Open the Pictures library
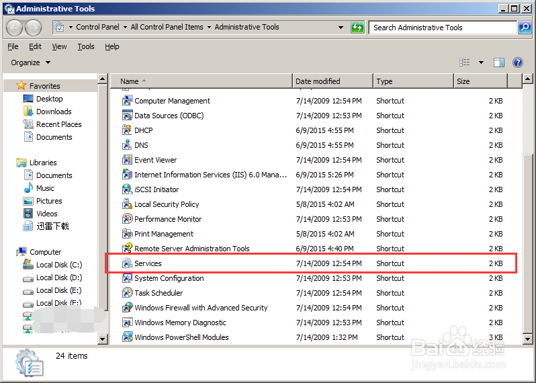The image size is (536, 383). tap(49, 201)
